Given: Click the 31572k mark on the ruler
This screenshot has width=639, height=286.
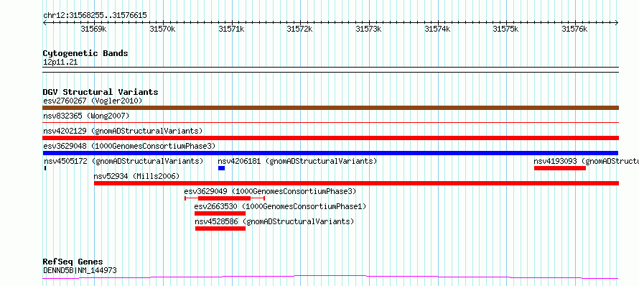Looking at the screenshot, I should click(x=299, y=29).
